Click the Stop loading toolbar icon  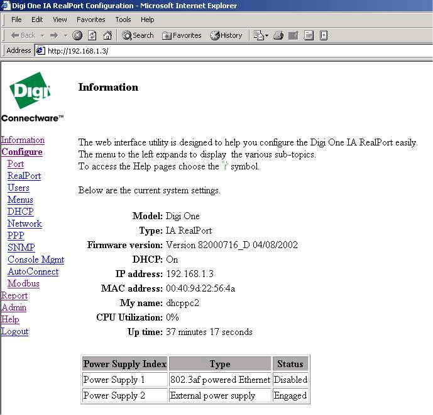tap(77, 35)
